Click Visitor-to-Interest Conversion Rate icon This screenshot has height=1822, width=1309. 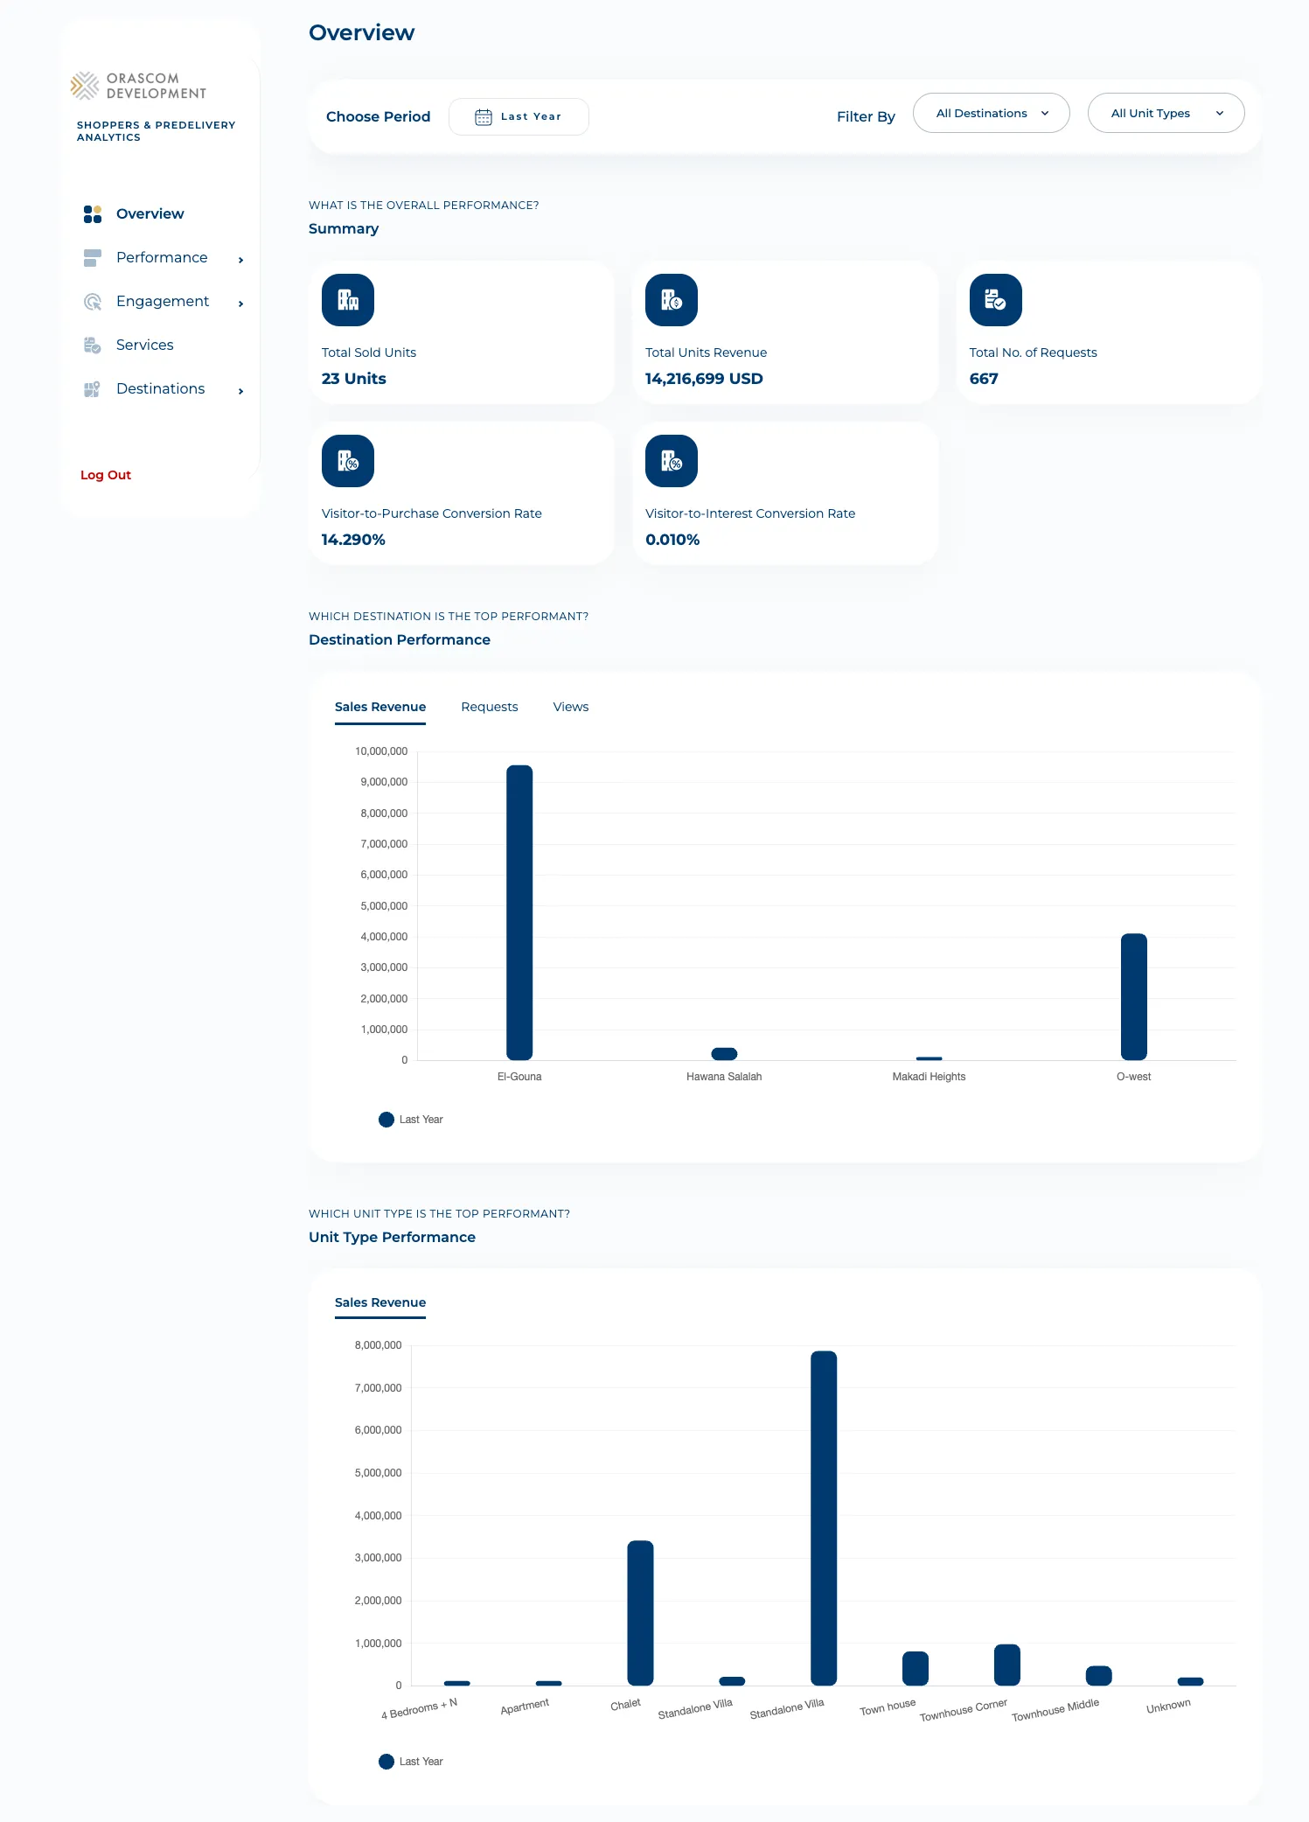click(672, 461)
